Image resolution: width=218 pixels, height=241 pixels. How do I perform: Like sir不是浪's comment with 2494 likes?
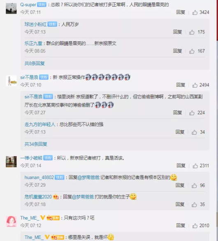pos(195,85)
